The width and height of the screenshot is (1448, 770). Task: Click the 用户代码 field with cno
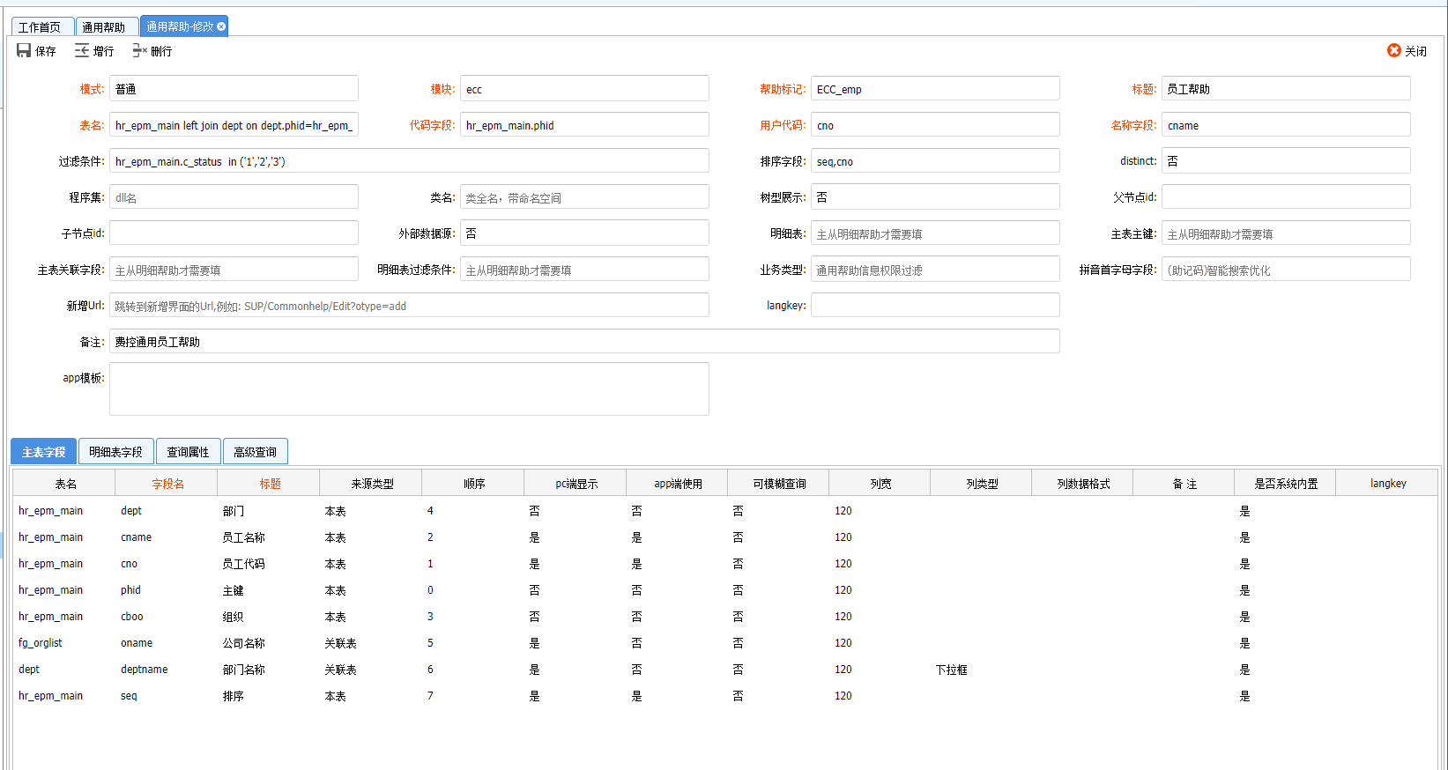(x=935, y=124)
